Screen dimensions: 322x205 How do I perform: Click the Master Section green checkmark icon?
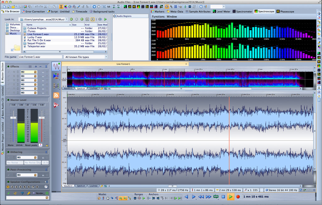[x=8, y=193]
